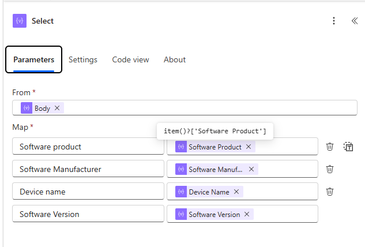Remove the Body token with X
This screenshot has width=365, height=247.
57,108
